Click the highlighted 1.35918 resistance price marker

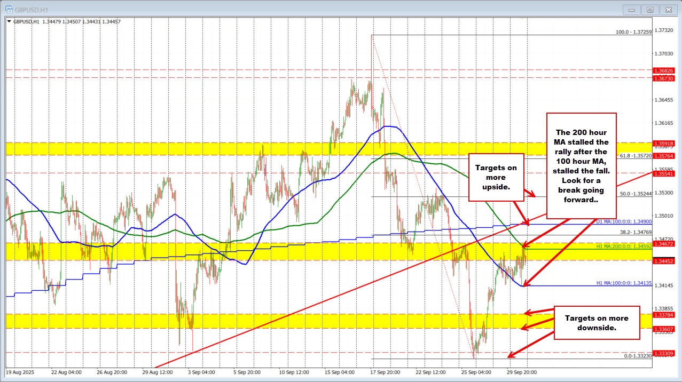(664, 143)
